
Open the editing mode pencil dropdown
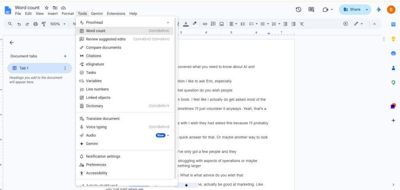pyautogui.click(x=359, y=24)
